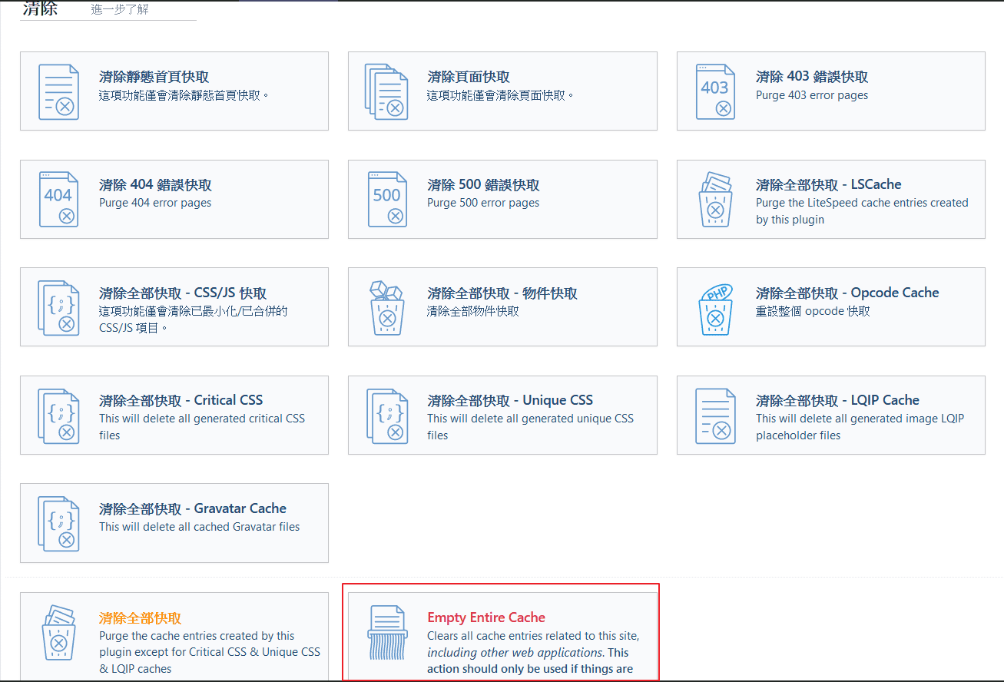Click the orange 清除全部快取 title
Image resolution: width=1004 pixels, height=682 pixels.
pyautogui.click(x=140, y=617)
